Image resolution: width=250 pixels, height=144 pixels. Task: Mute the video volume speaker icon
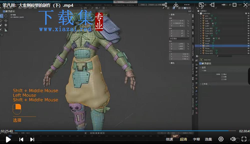(233, 139)
